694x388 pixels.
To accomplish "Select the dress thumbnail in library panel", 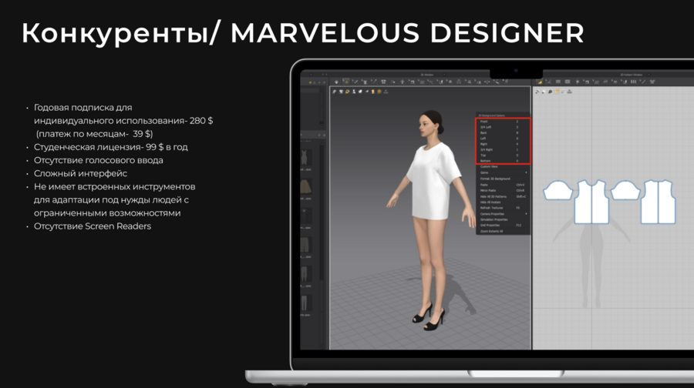I will (x=305, y=157).
